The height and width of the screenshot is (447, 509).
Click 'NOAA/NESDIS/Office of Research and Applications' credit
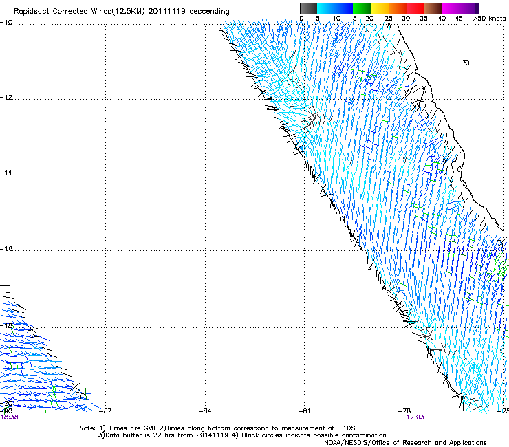[x=405, y=443]
